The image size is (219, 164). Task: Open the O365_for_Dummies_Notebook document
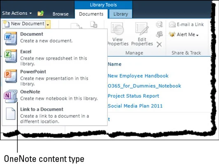pyautogui.click(x=144, y=86)
